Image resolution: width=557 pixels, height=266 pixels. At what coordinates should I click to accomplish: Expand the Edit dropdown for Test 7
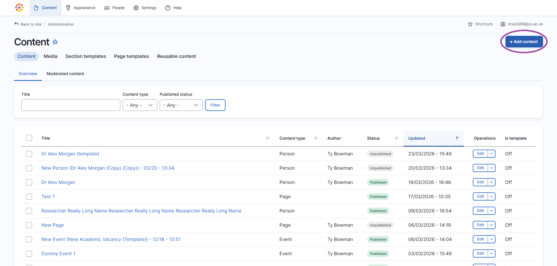click(x=491, y=196)
